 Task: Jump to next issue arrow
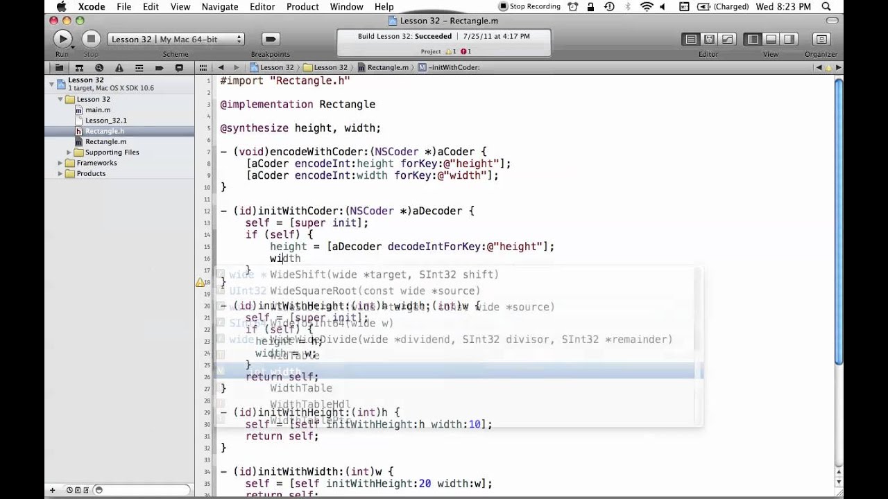click(837, 68)
